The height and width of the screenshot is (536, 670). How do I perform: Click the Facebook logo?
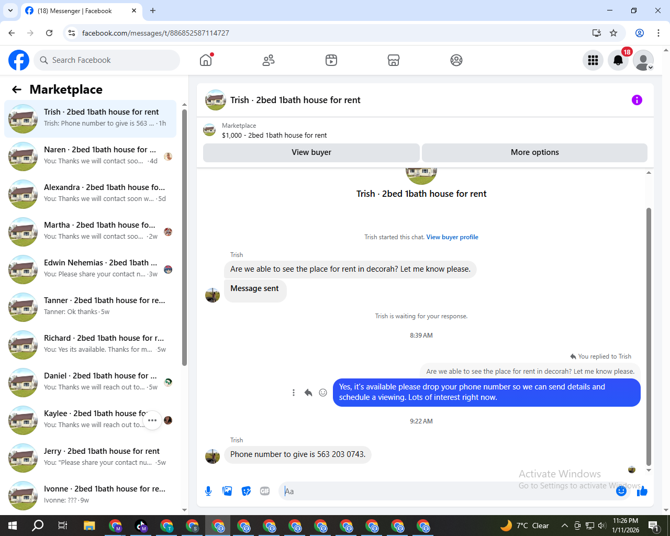(x=19, y=60)
